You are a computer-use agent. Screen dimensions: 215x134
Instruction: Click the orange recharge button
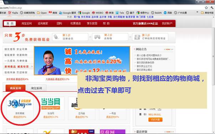[155, 119]
